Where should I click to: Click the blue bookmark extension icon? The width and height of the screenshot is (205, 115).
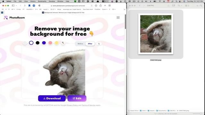click(x=29, y=6)
